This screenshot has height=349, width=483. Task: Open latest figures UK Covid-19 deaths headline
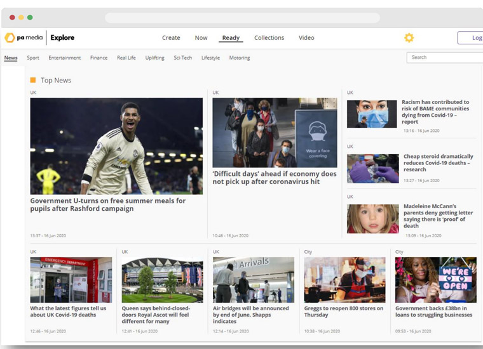click(68, 311)
